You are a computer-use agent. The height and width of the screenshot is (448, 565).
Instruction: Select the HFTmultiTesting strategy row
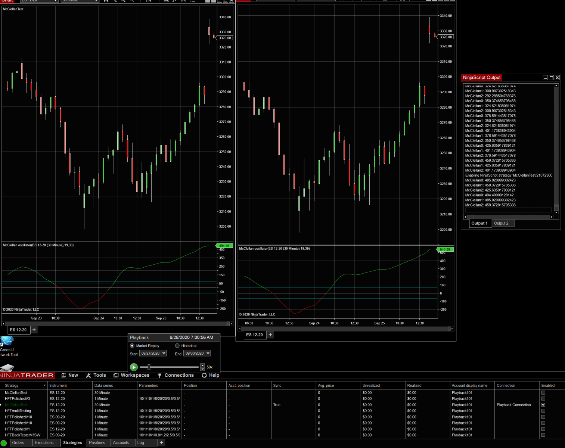point(282,411)
